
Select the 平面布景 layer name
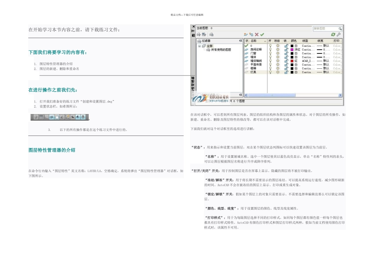tap(256, 64)
